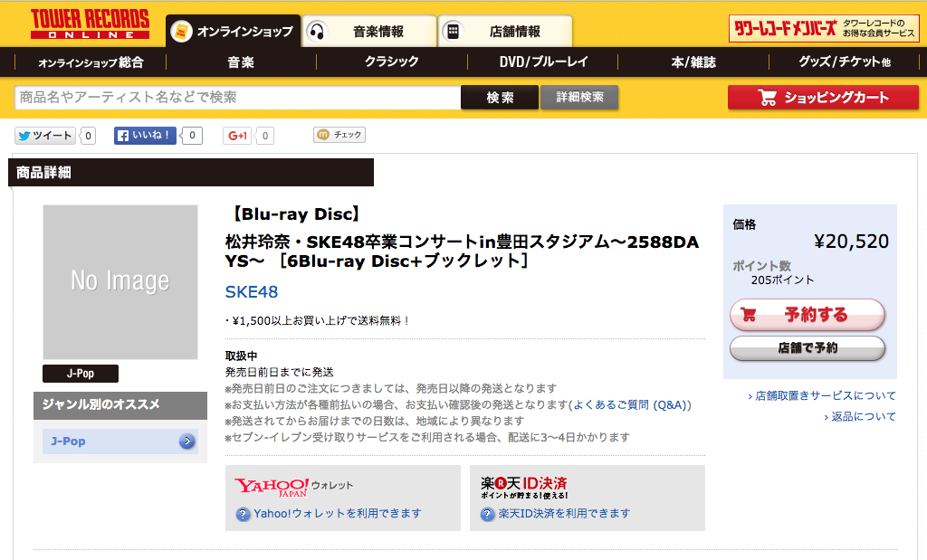Click the mixi チェック button
Screen dimensions: 927x560
point(339,135)
